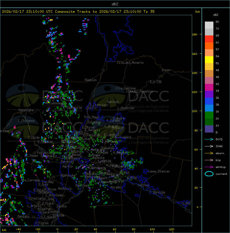The width and height of the screenshot is (230, 233).
Task: Click the Ramblon label near the top
Action: coord(91,80)
